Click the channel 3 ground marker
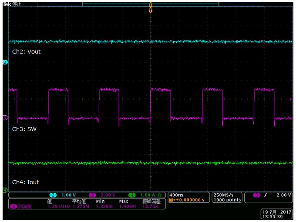Viewport: 296px width, 222px height. (5, 118)
